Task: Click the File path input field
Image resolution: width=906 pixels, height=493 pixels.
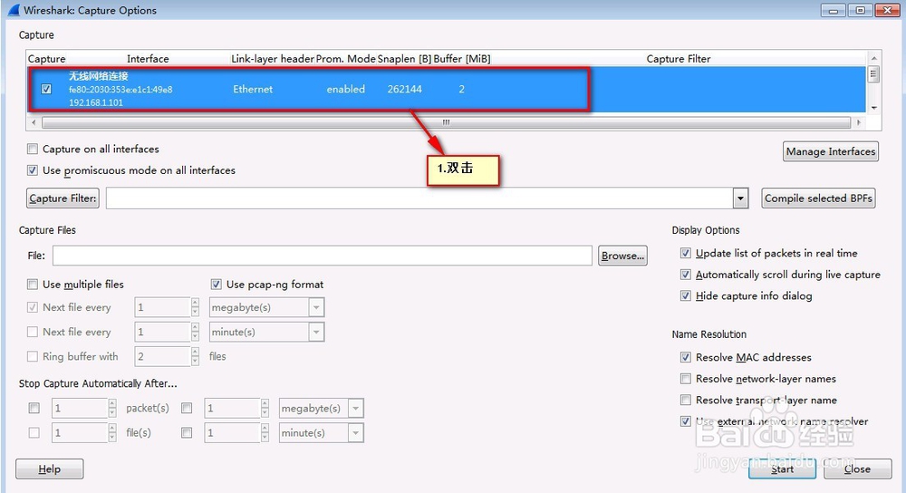Action: click(323, 256)
